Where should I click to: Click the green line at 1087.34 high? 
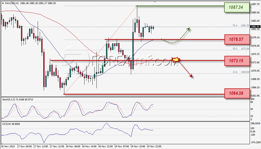pos(180,6)
